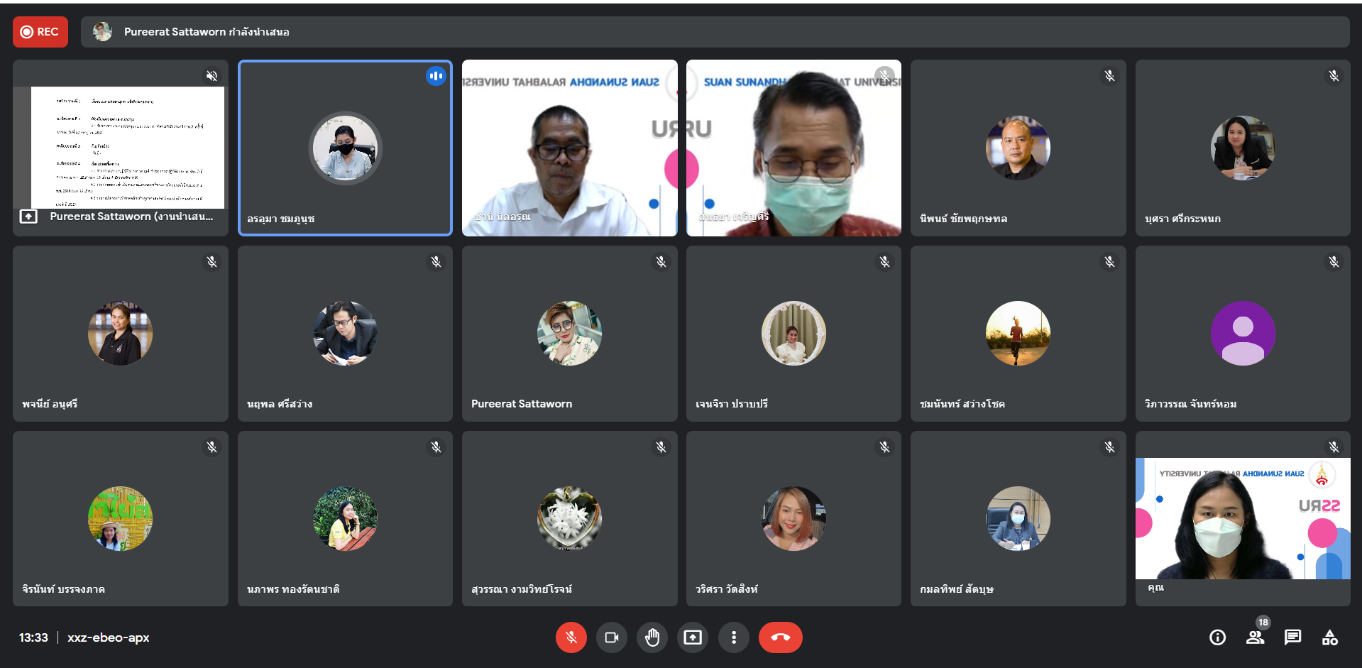
Task: Click the mic-off icon on นิพนธ์ ชัยพฤกษทล's tile
Action: pyautogui.click(x=1109, y=76)
